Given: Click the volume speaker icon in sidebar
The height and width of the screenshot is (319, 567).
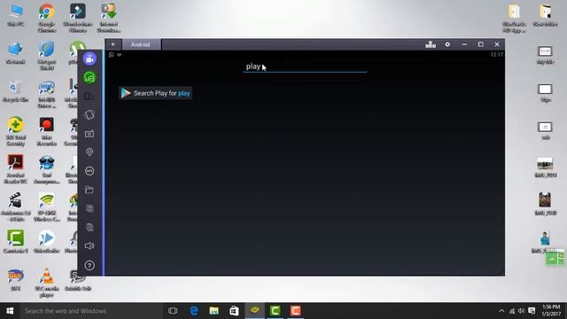Looking at the screenshot, I should (89, 246).
